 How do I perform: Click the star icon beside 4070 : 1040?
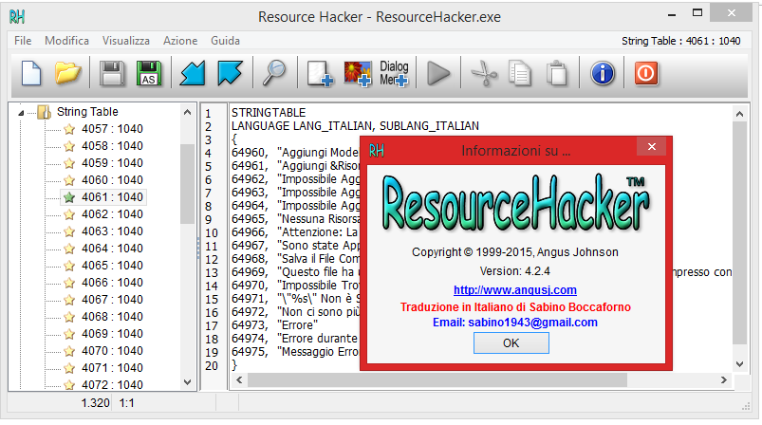69,351
